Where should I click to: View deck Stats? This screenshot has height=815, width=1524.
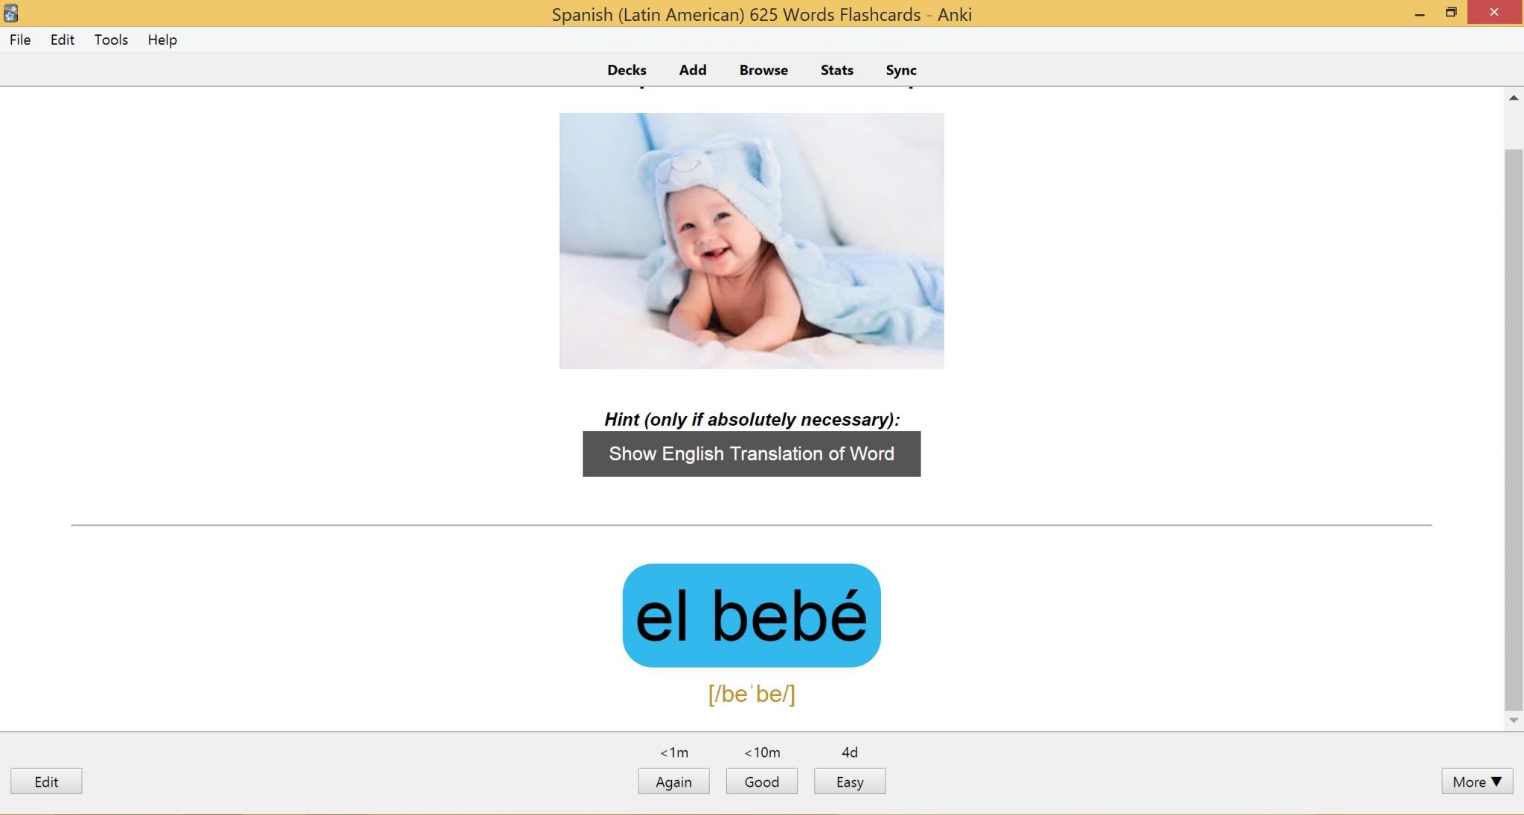point(835,69)
